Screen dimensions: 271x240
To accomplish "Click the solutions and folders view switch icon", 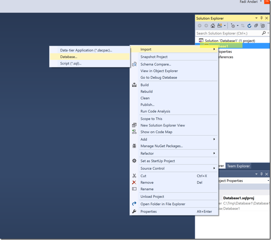I will tap(220, 26).
